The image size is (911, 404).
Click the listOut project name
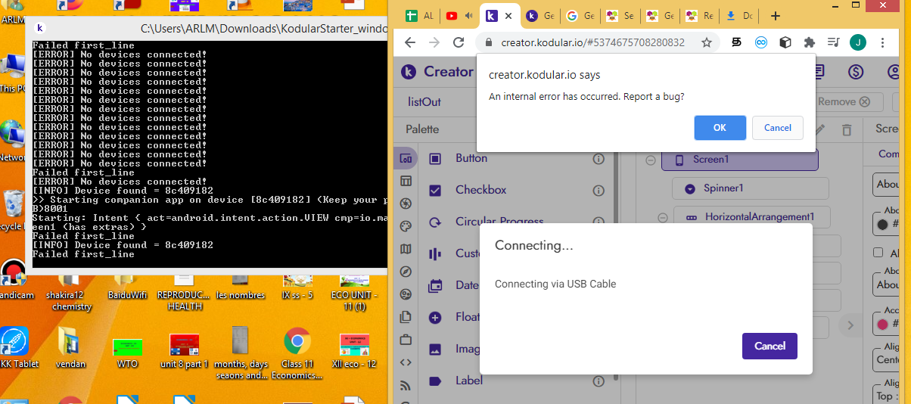tap(424, 101)
